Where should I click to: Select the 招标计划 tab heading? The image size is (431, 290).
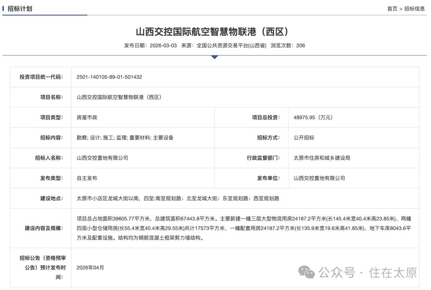[20, 9]
